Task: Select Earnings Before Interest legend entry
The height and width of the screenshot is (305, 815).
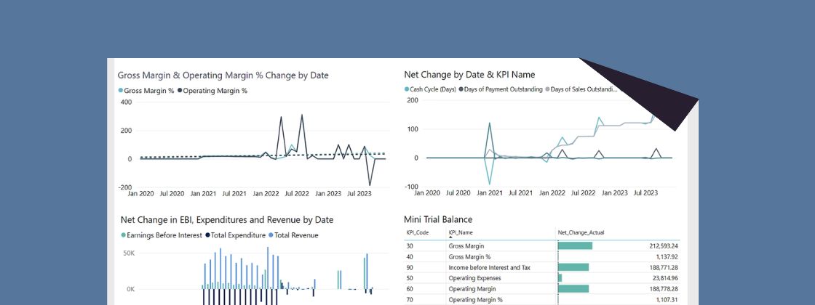Action: [161, 235]
